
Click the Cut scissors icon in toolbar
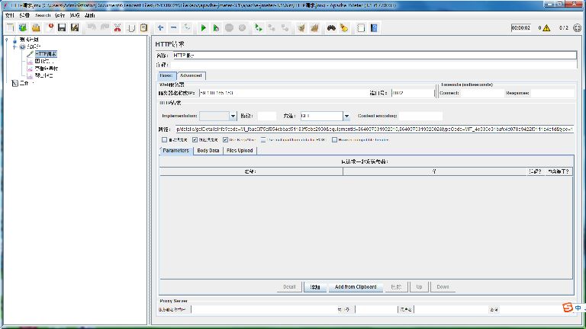118,28
